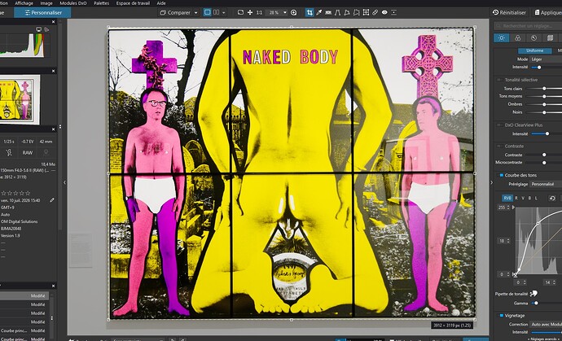Adjust the Gamma slider

[x=536, y=303]
